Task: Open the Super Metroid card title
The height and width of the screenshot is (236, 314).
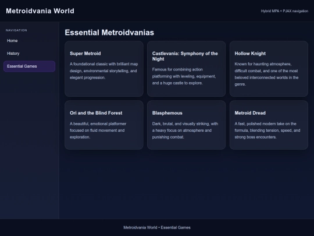Action: 85,54
